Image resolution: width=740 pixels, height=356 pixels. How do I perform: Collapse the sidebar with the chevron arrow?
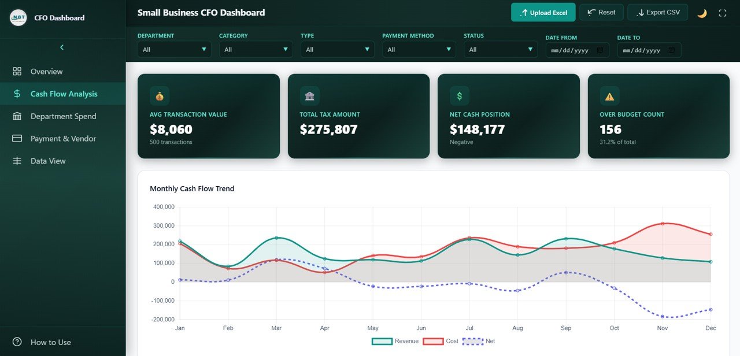pos(62,47)
